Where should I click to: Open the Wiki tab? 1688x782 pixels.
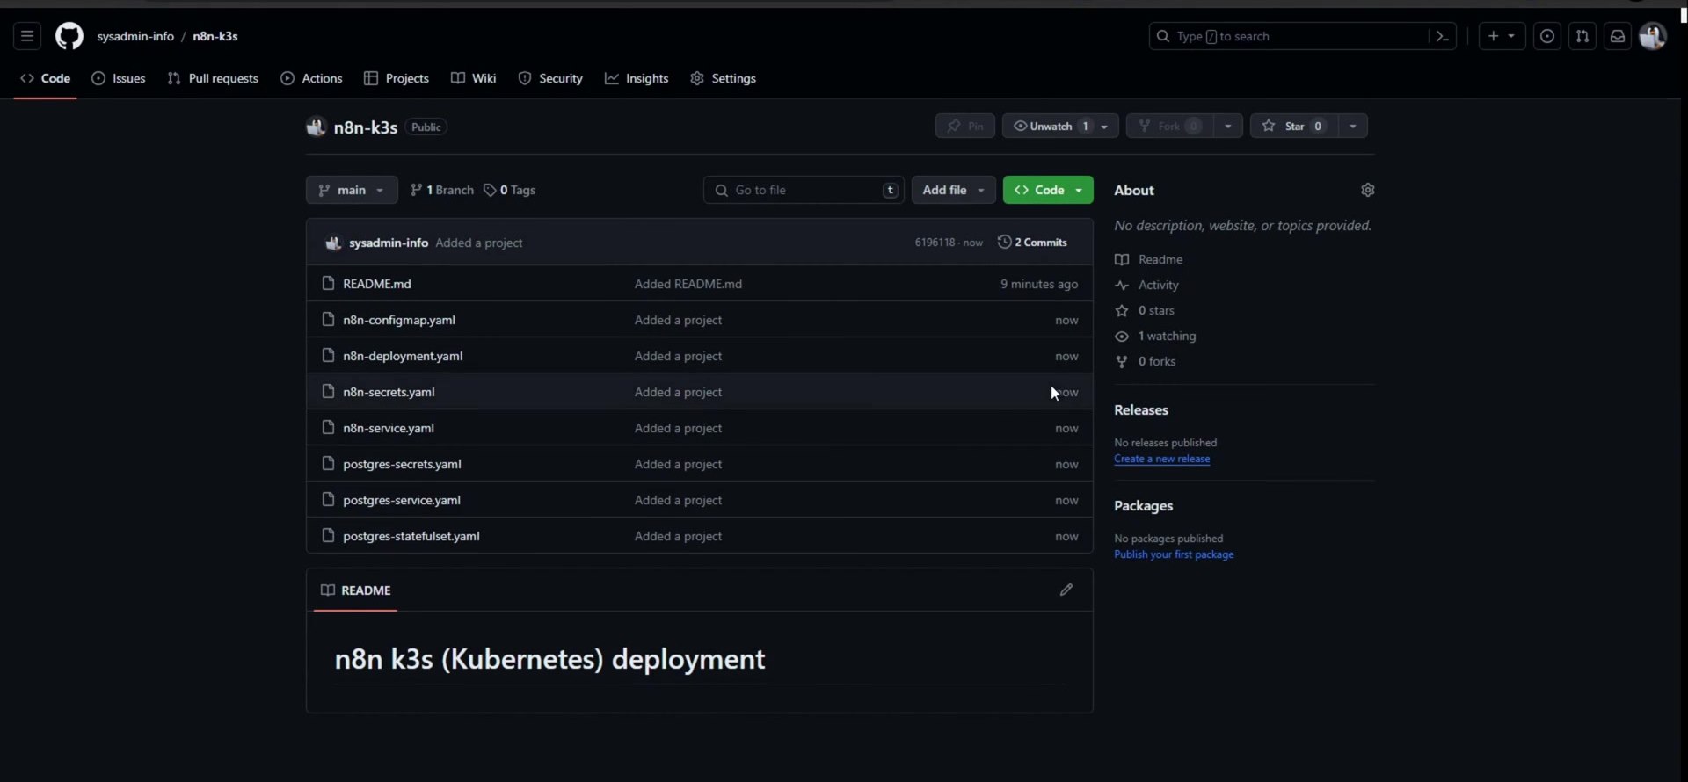(474, 78)
